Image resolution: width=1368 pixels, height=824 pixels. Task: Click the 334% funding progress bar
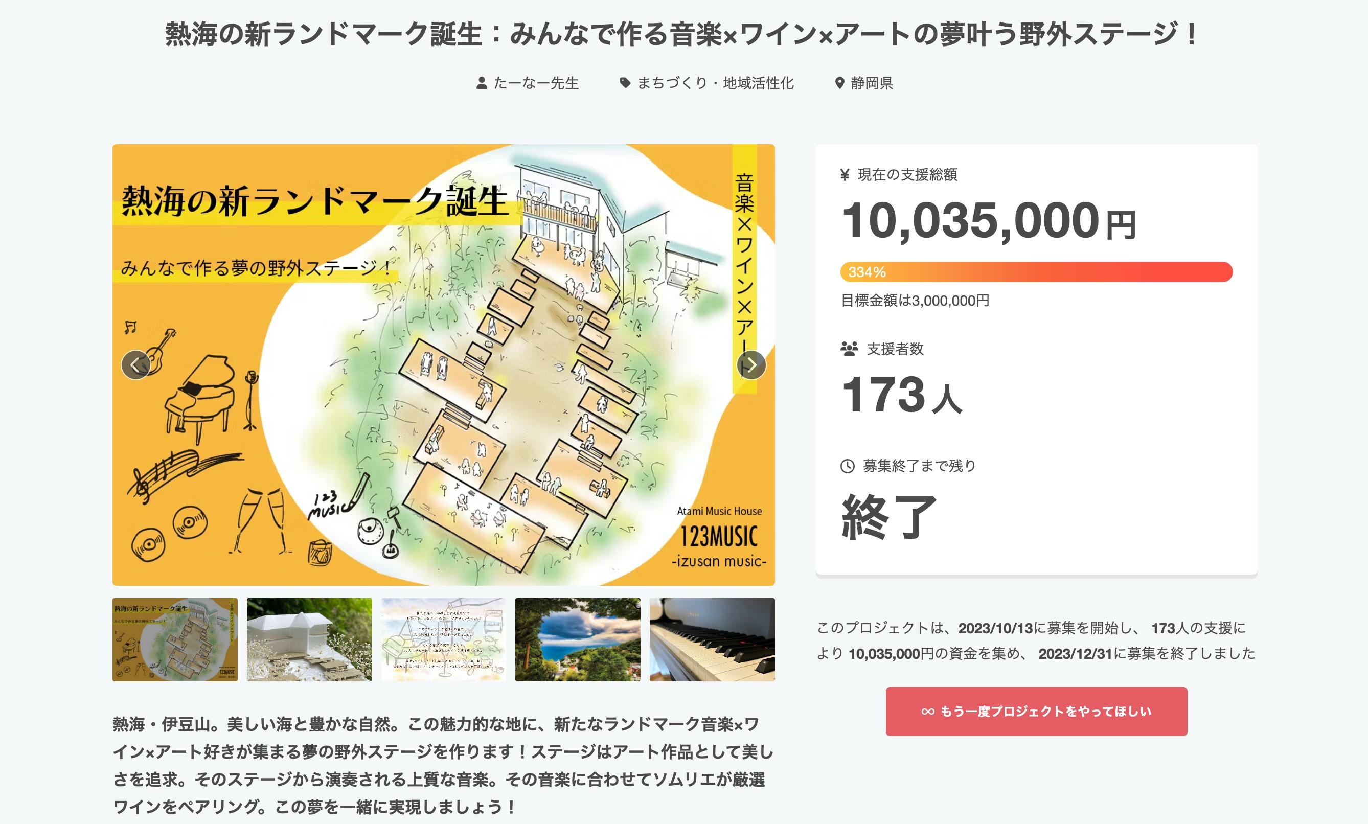tap(1036, 272)
